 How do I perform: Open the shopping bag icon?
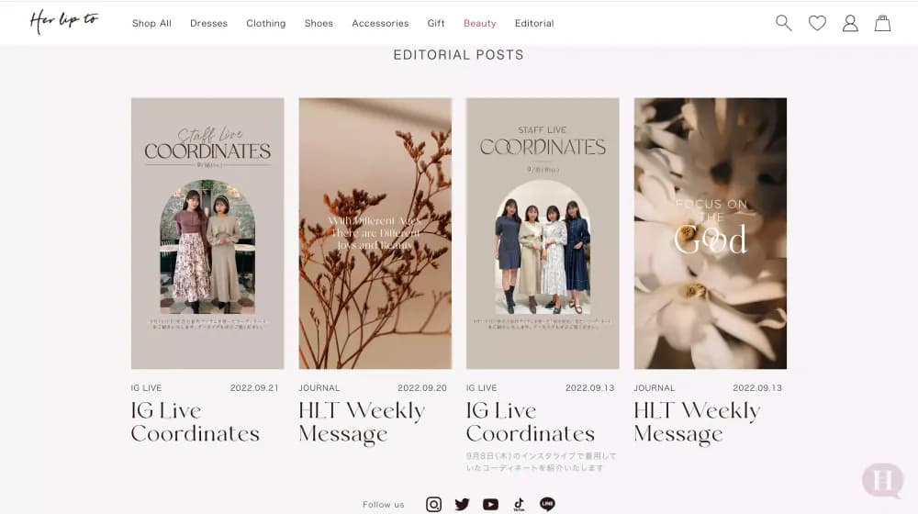(x=882, y=24)
